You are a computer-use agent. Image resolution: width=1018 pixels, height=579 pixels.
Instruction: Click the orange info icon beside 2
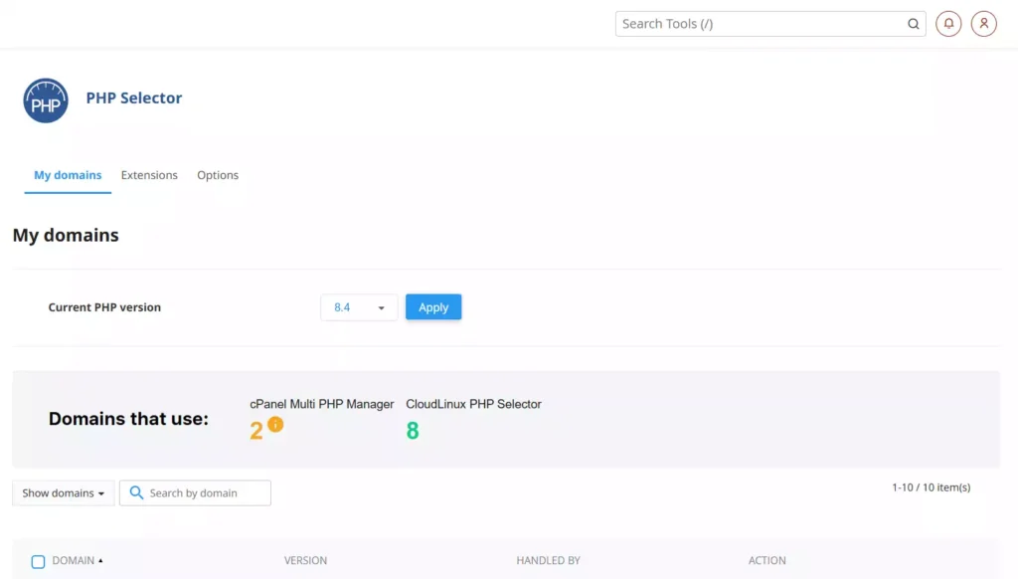click(275, 425)
